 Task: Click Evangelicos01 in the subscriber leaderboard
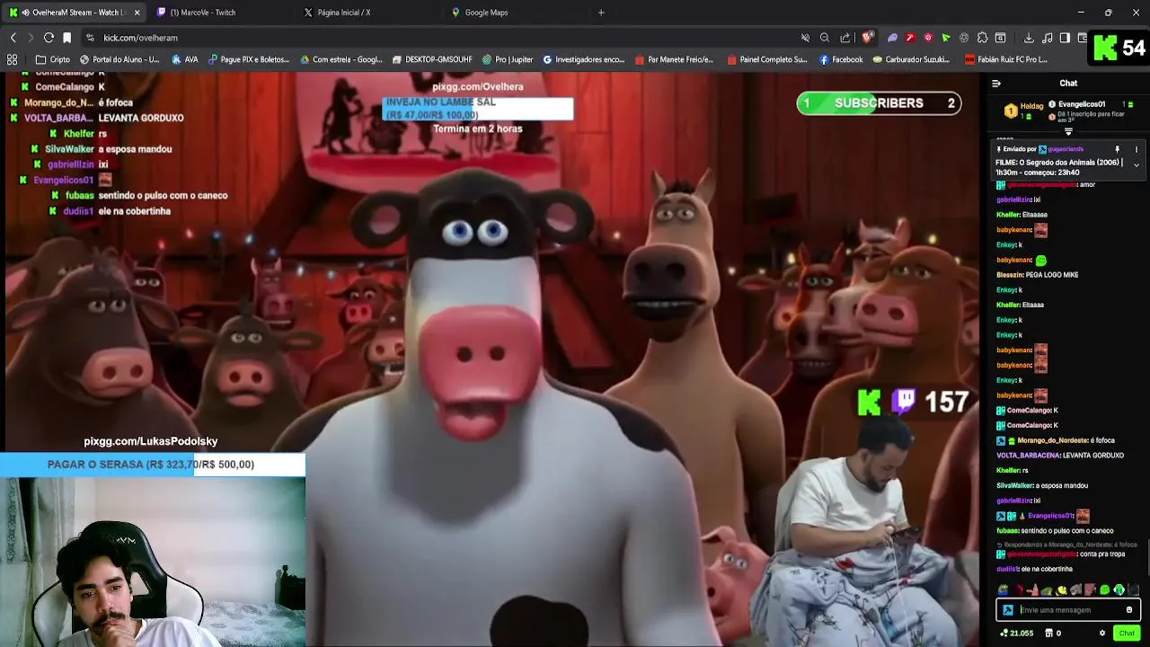pos(1081,104)
